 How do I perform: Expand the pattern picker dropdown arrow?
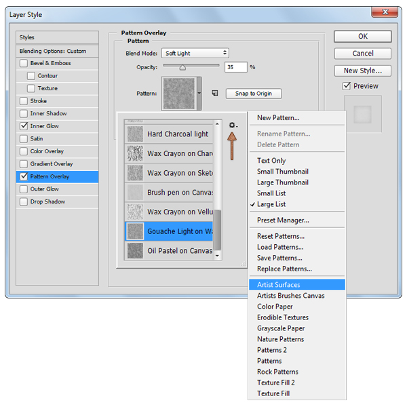[x=199, y=93]
